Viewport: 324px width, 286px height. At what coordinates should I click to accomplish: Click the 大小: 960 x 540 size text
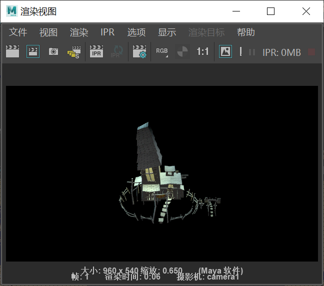[x=109, y=271]
